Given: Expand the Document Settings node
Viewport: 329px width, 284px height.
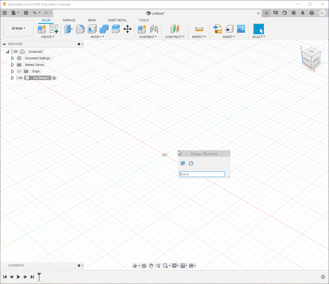Looking at the screenshot, I should pyautogui.click(x=12, y=58).
